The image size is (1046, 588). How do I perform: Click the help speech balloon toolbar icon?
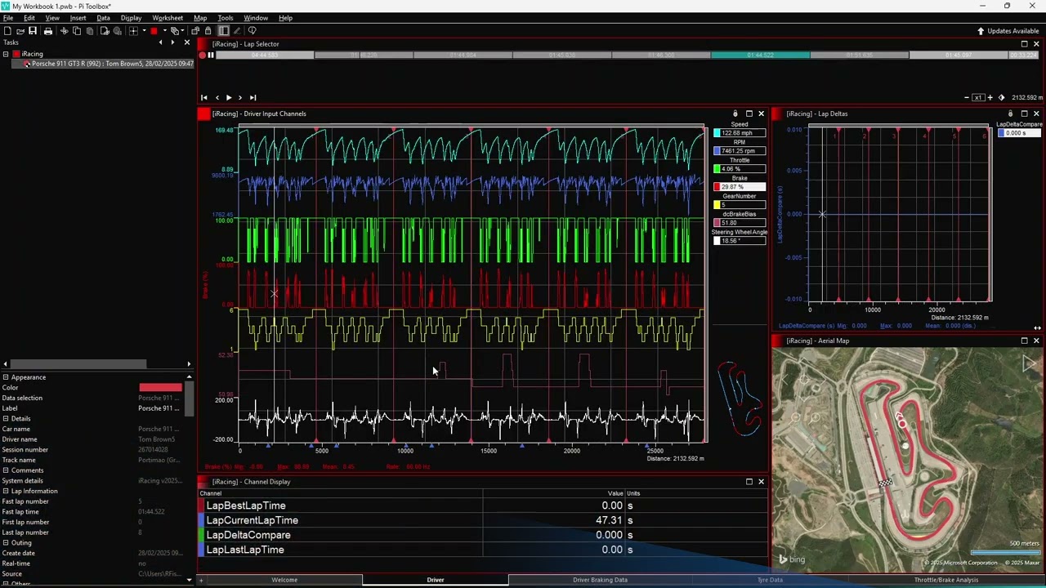pos(252,31)
